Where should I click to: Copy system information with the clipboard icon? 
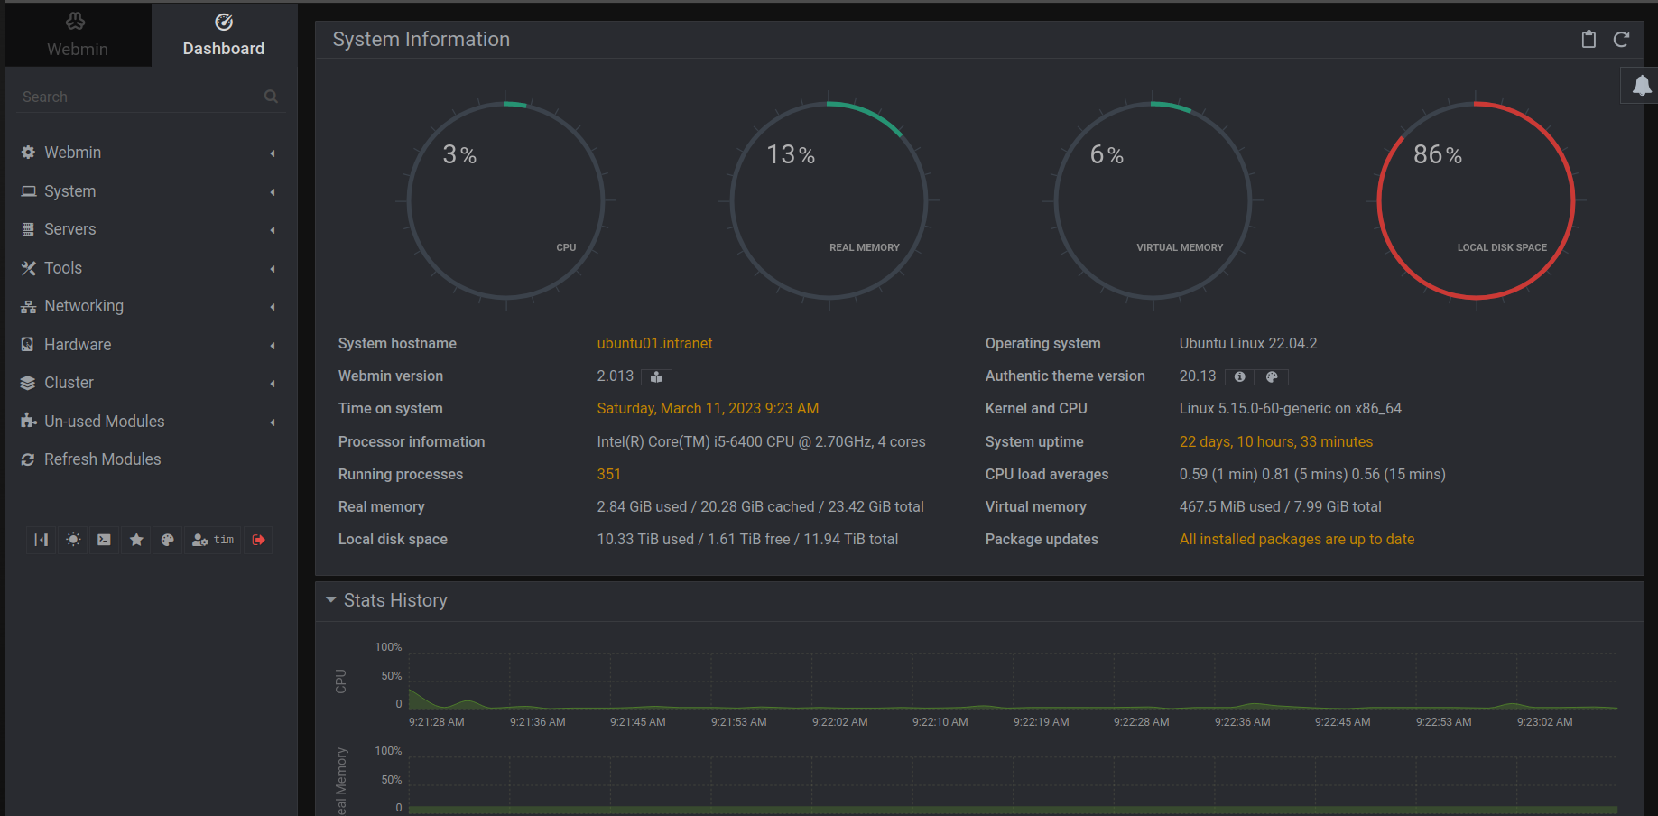[x=1589, y=40]
